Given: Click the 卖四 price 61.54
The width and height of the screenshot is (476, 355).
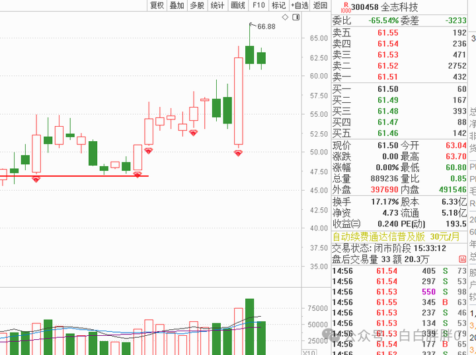Looking at the screenshot, I should click(x=387, y=44).
